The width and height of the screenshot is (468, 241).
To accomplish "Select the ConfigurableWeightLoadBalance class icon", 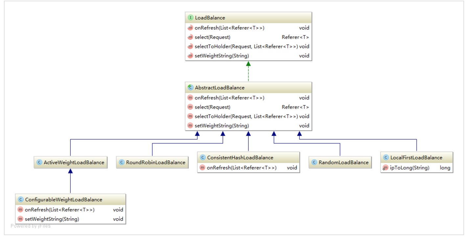I will pyautogui.click(x=21, y=200).
